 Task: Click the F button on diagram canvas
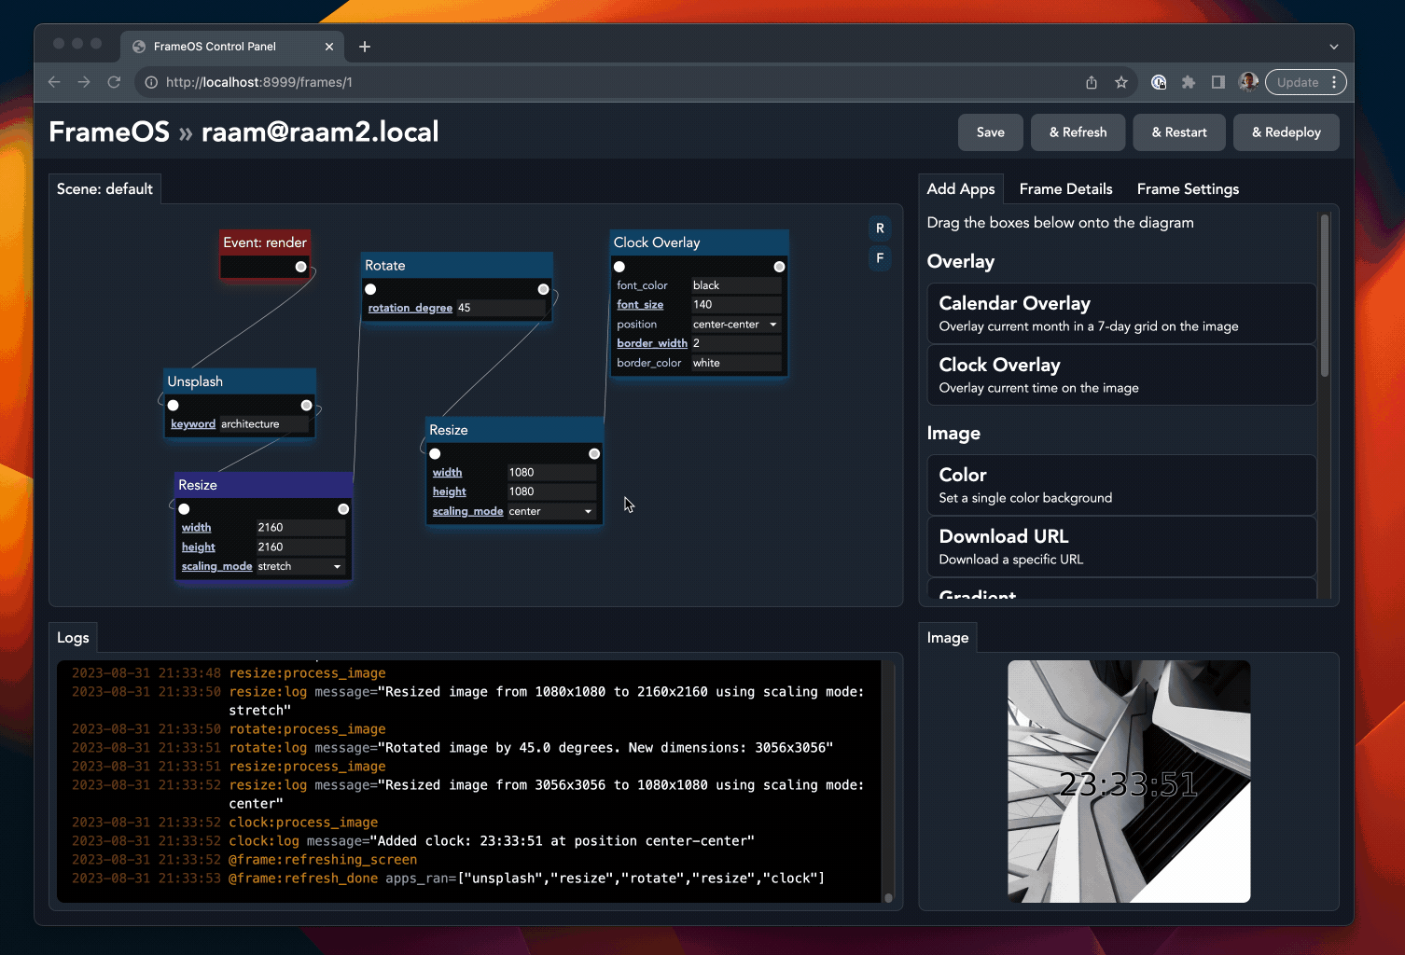click(879, 258)
